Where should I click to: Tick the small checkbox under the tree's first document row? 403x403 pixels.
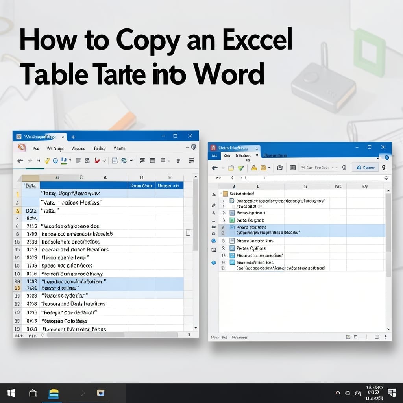click(233, 206)
